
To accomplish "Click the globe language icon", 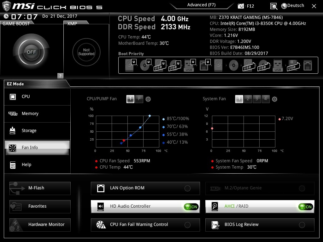I will tap(284, 6).
